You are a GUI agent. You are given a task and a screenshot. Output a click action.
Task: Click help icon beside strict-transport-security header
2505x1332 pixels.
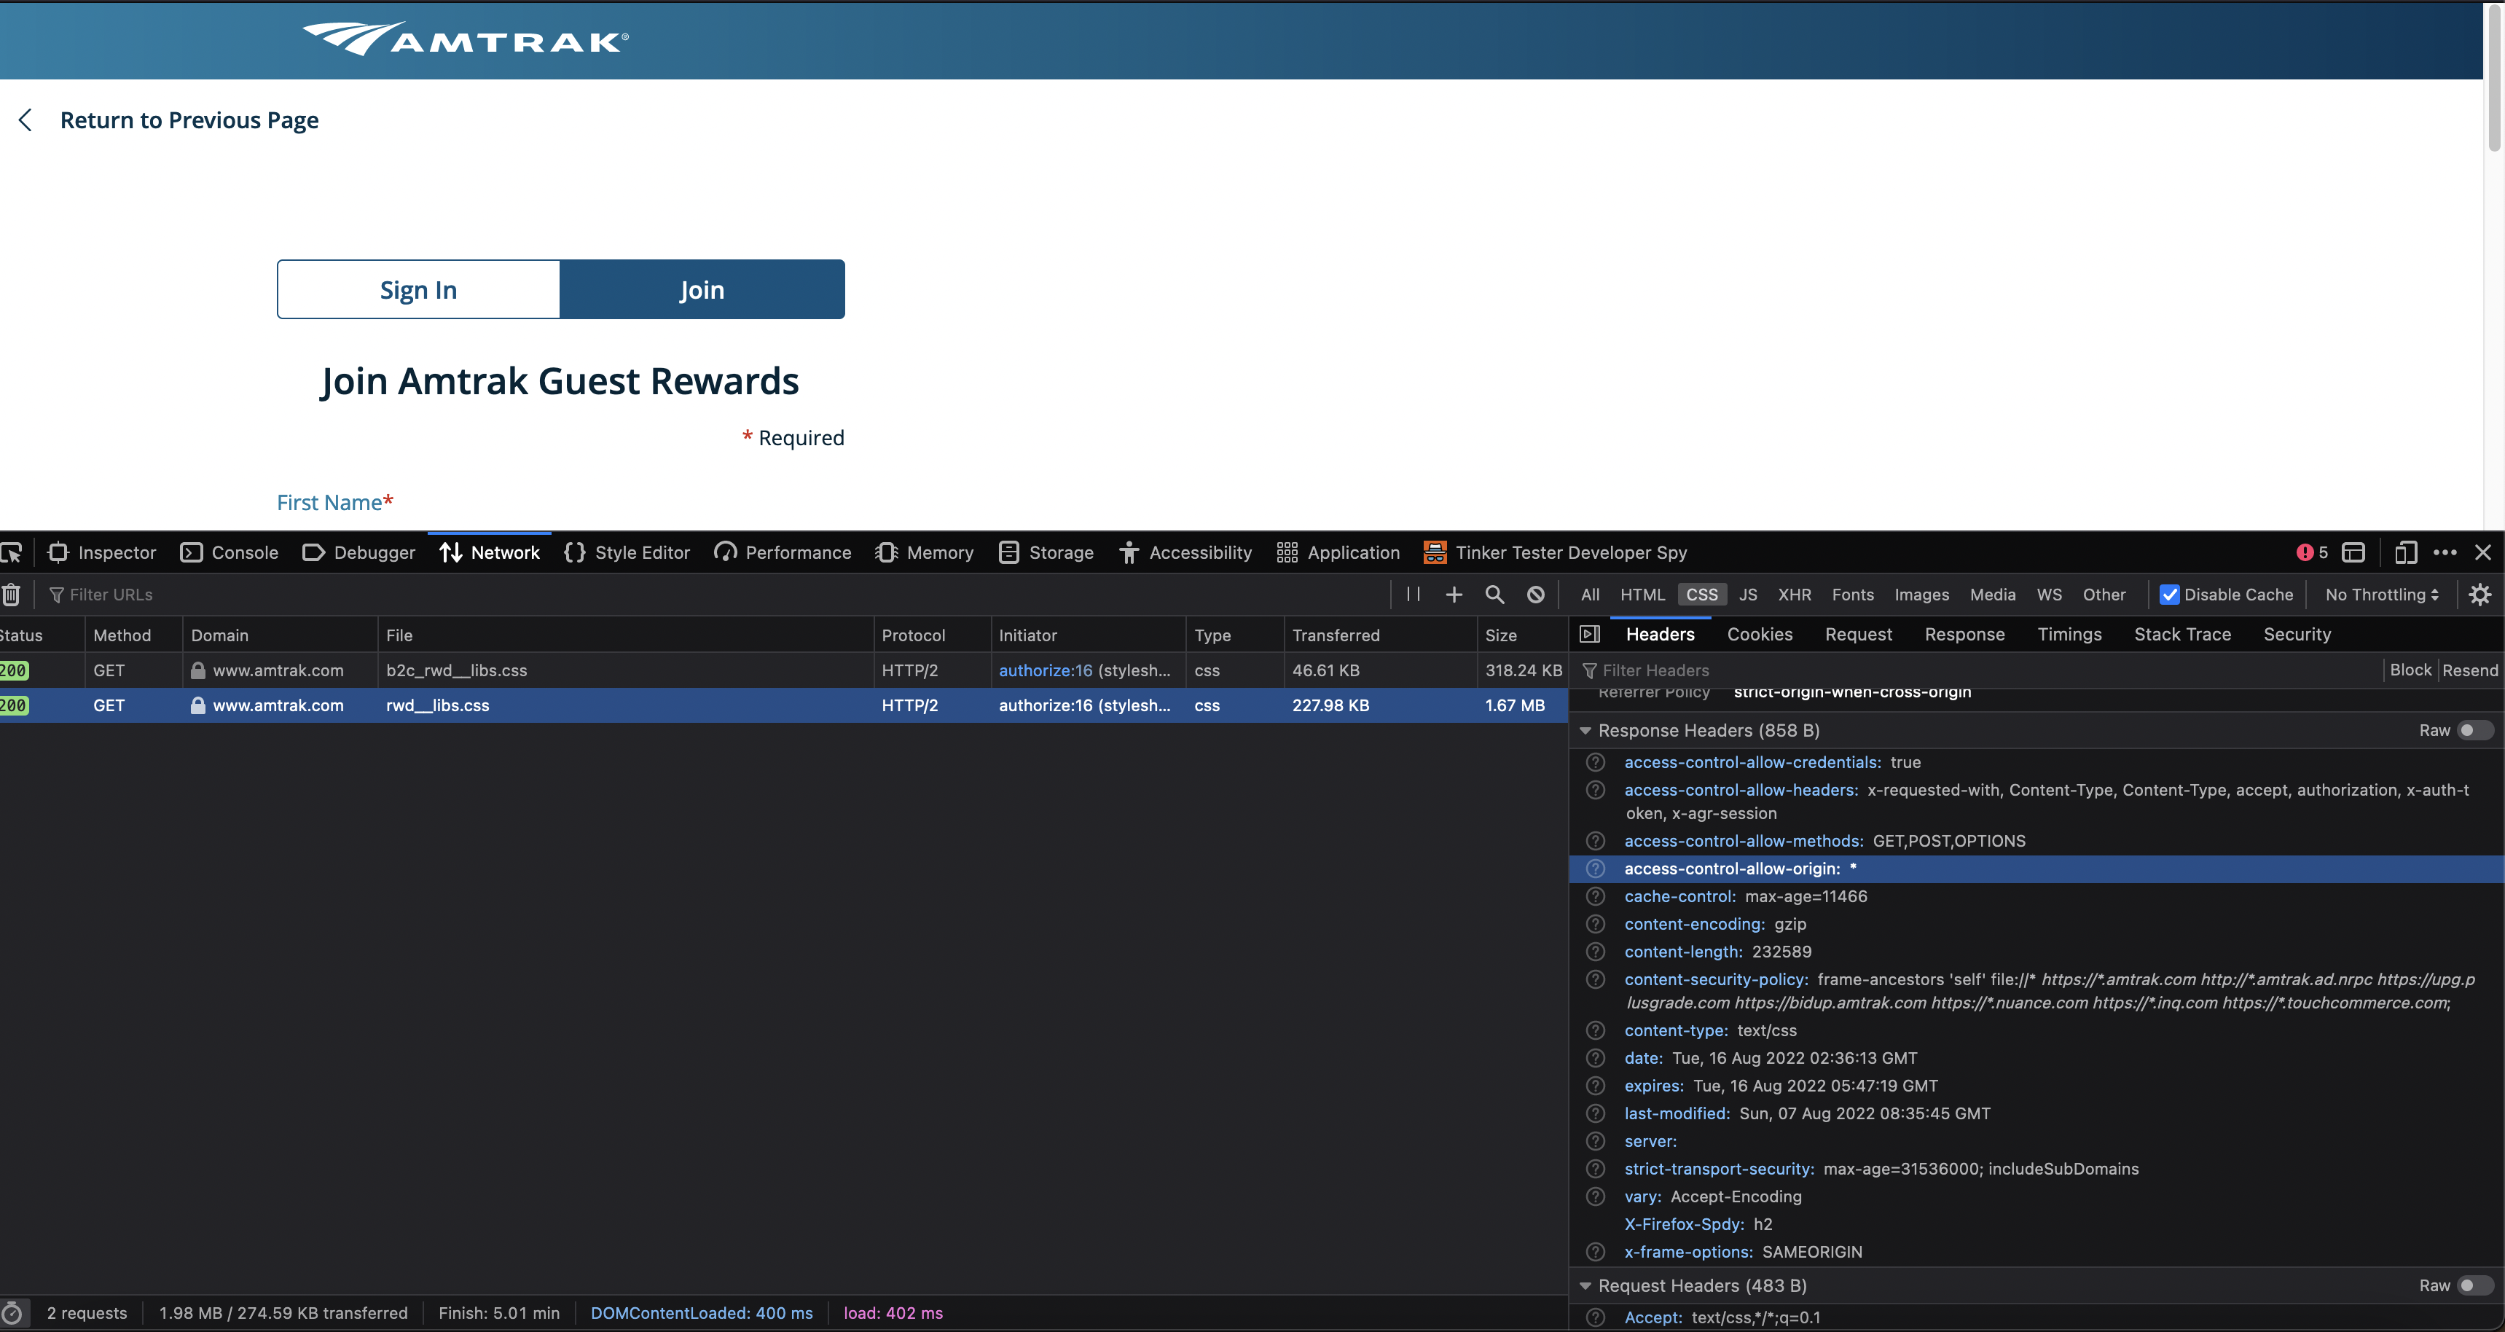pos(1596,1169)
